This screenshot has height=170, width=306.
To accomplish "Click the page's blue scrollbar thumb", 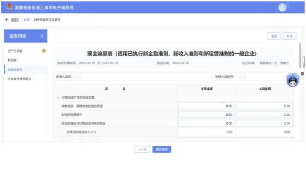I will tap(304, 62).
